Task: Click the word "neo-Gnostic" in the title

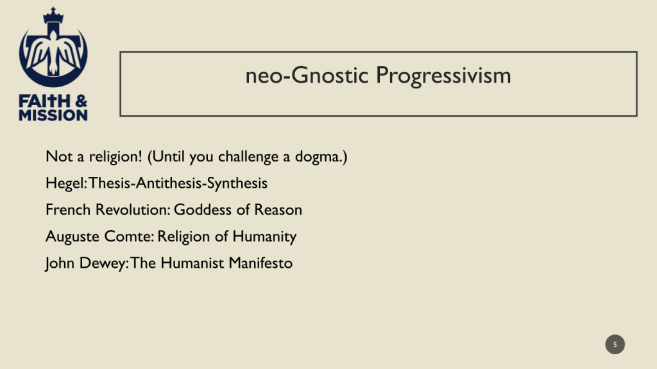Action: [307, 76]
